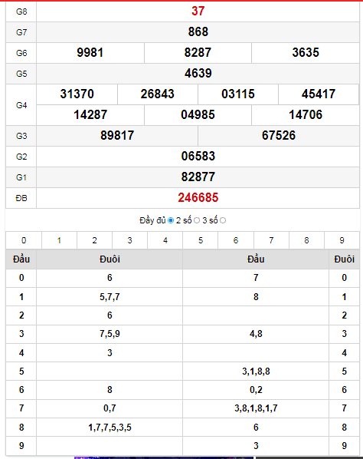363x459 pixels.
Task: Click the head values '4,8' cell
Action: pyautogui.click(x=256, y=334)
